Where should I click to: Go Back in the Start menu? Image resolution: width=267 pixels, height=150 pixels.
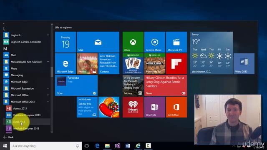[x=8, y=137]
